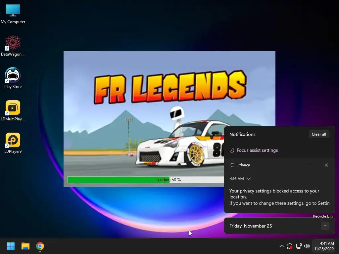Click the white race car in splash

(x=180, y=144)
